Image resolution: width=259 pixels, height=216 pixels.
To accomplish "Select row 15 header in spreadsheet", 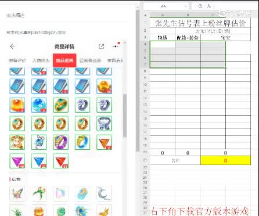I will 145,118.
